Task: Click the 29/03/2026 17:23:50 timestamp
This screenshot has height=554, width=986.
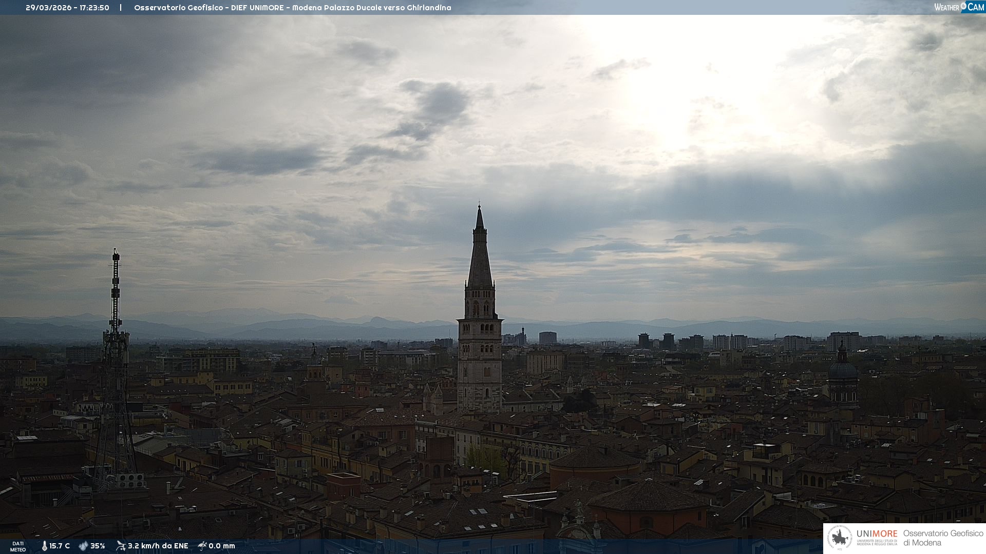Action: click(67, 8)
